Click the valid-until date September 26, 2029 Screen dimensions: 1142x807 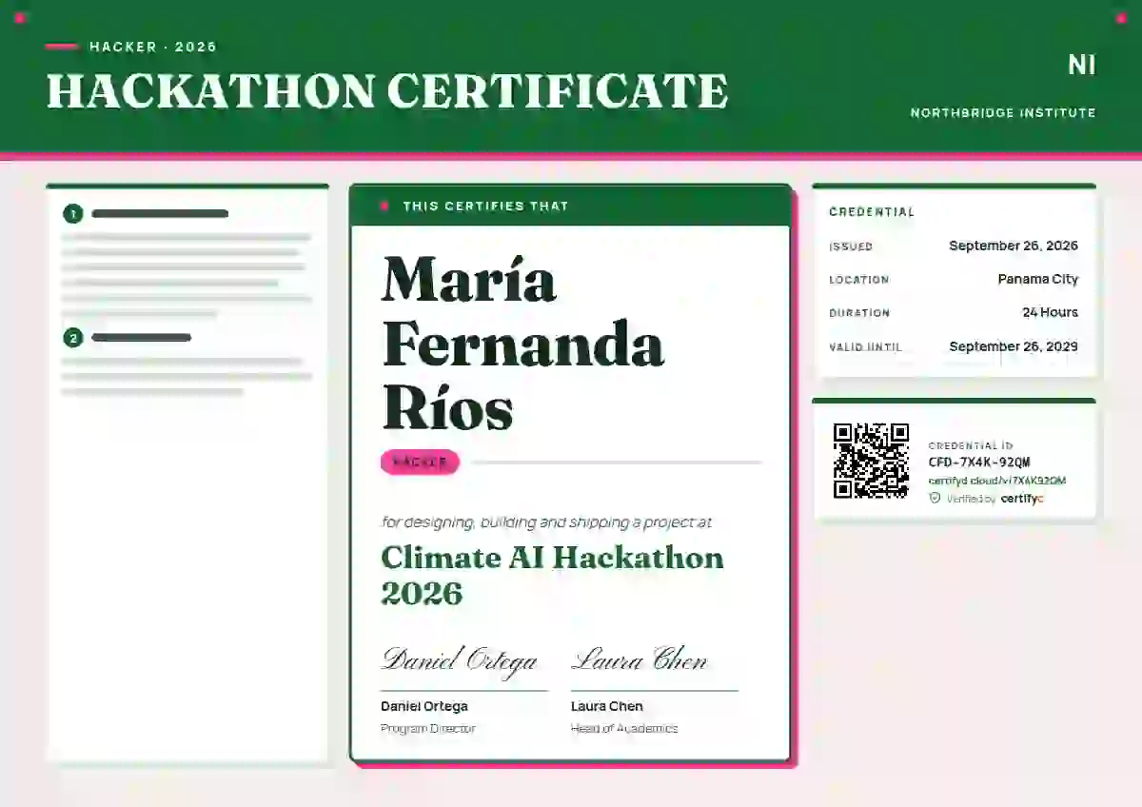[1014, 346]
